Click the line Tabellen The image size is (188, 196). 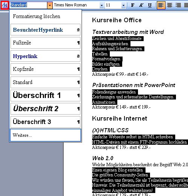tap(100, 54)
